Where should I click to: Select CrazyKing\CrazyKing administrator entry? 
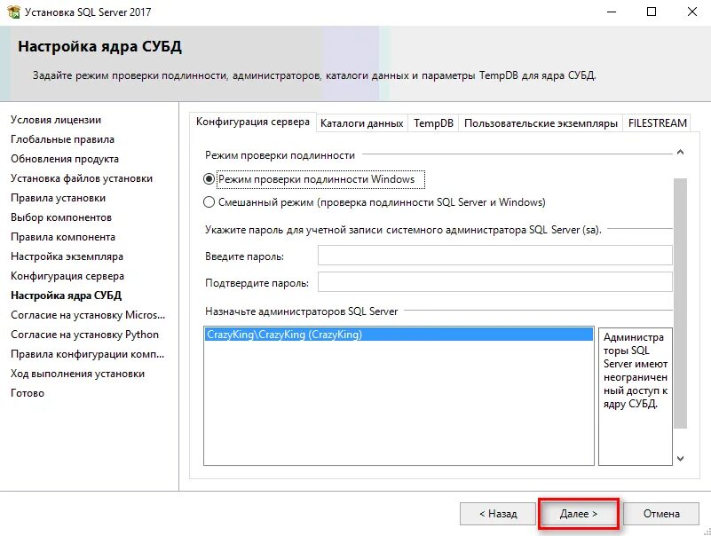tap(399, 335)
